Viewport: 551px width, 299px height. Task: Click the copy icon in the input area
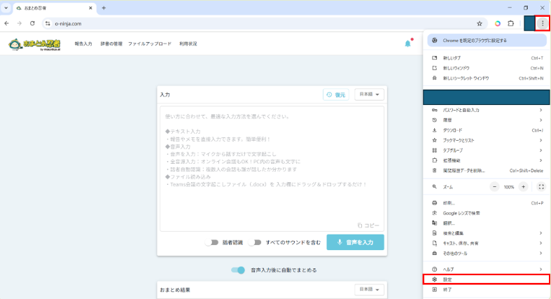coord(360,225)
